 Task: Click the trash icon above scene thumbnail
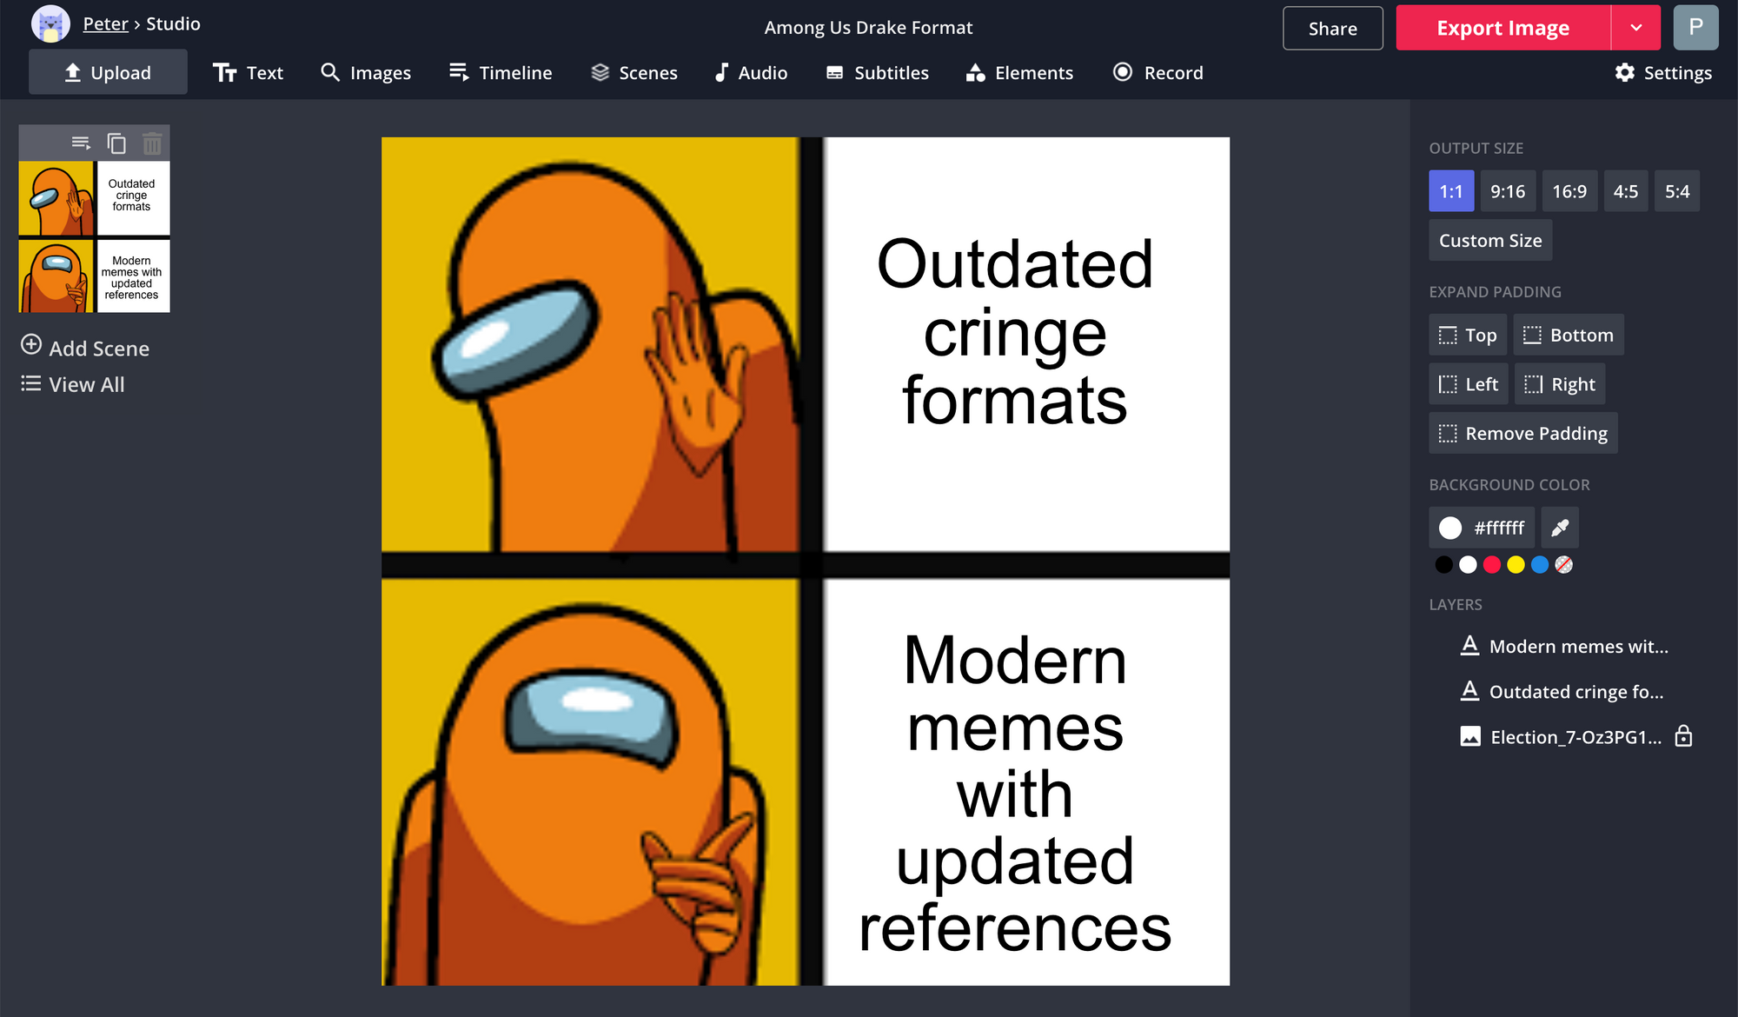[x=152, y=143]
